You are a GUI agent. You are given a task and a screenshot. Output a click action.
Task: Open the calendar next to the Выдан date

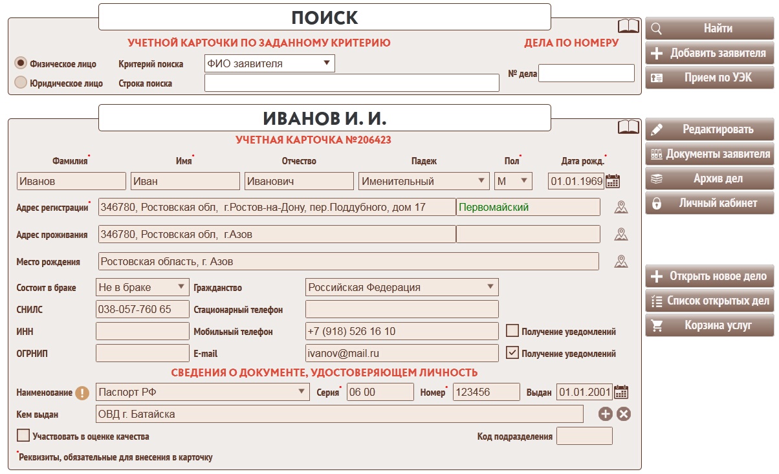coord(621,392)
